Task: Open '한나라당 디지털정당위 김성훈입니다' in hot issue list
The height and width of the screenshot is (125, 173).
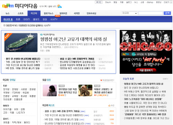Action: point(78,62)
